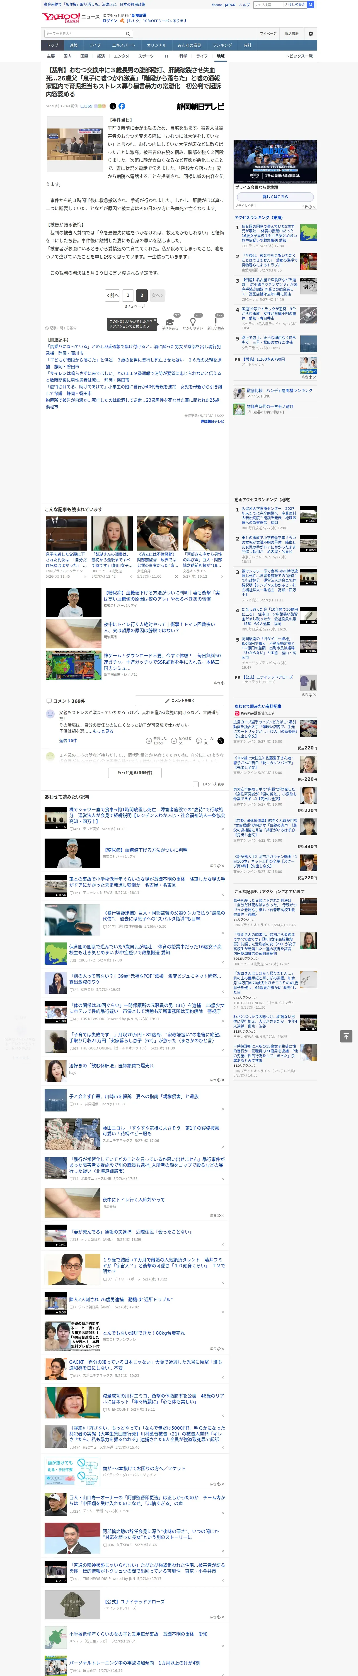Open the ランキング navigation tab
The image size is (358, 1676).
point(222,46)
